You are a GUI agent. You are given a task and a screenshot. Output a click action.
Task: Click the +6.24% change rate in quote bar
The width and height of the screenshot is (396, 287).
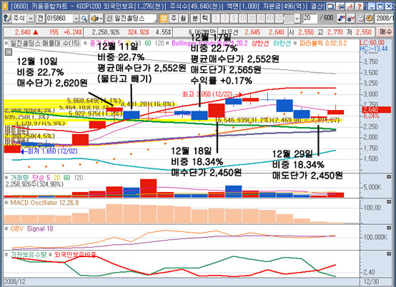(x=73, y=32)
